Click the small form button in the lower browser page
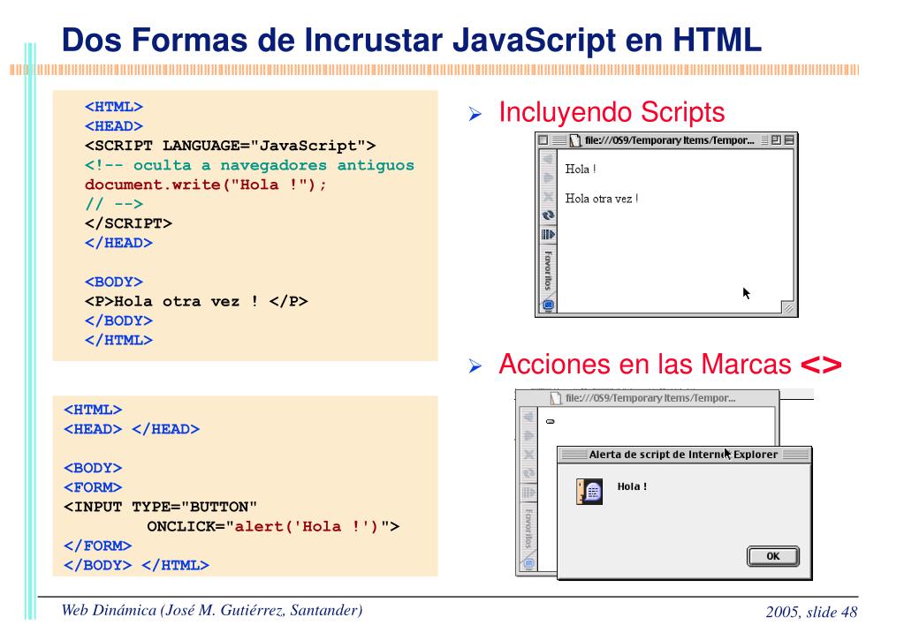The image size is (904, 625). tap(550, 422)
